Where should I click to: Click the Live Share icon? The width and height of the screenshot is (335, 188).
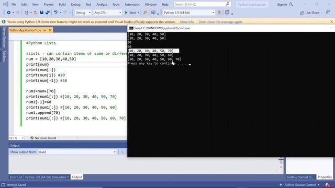[x=301, y=13]
